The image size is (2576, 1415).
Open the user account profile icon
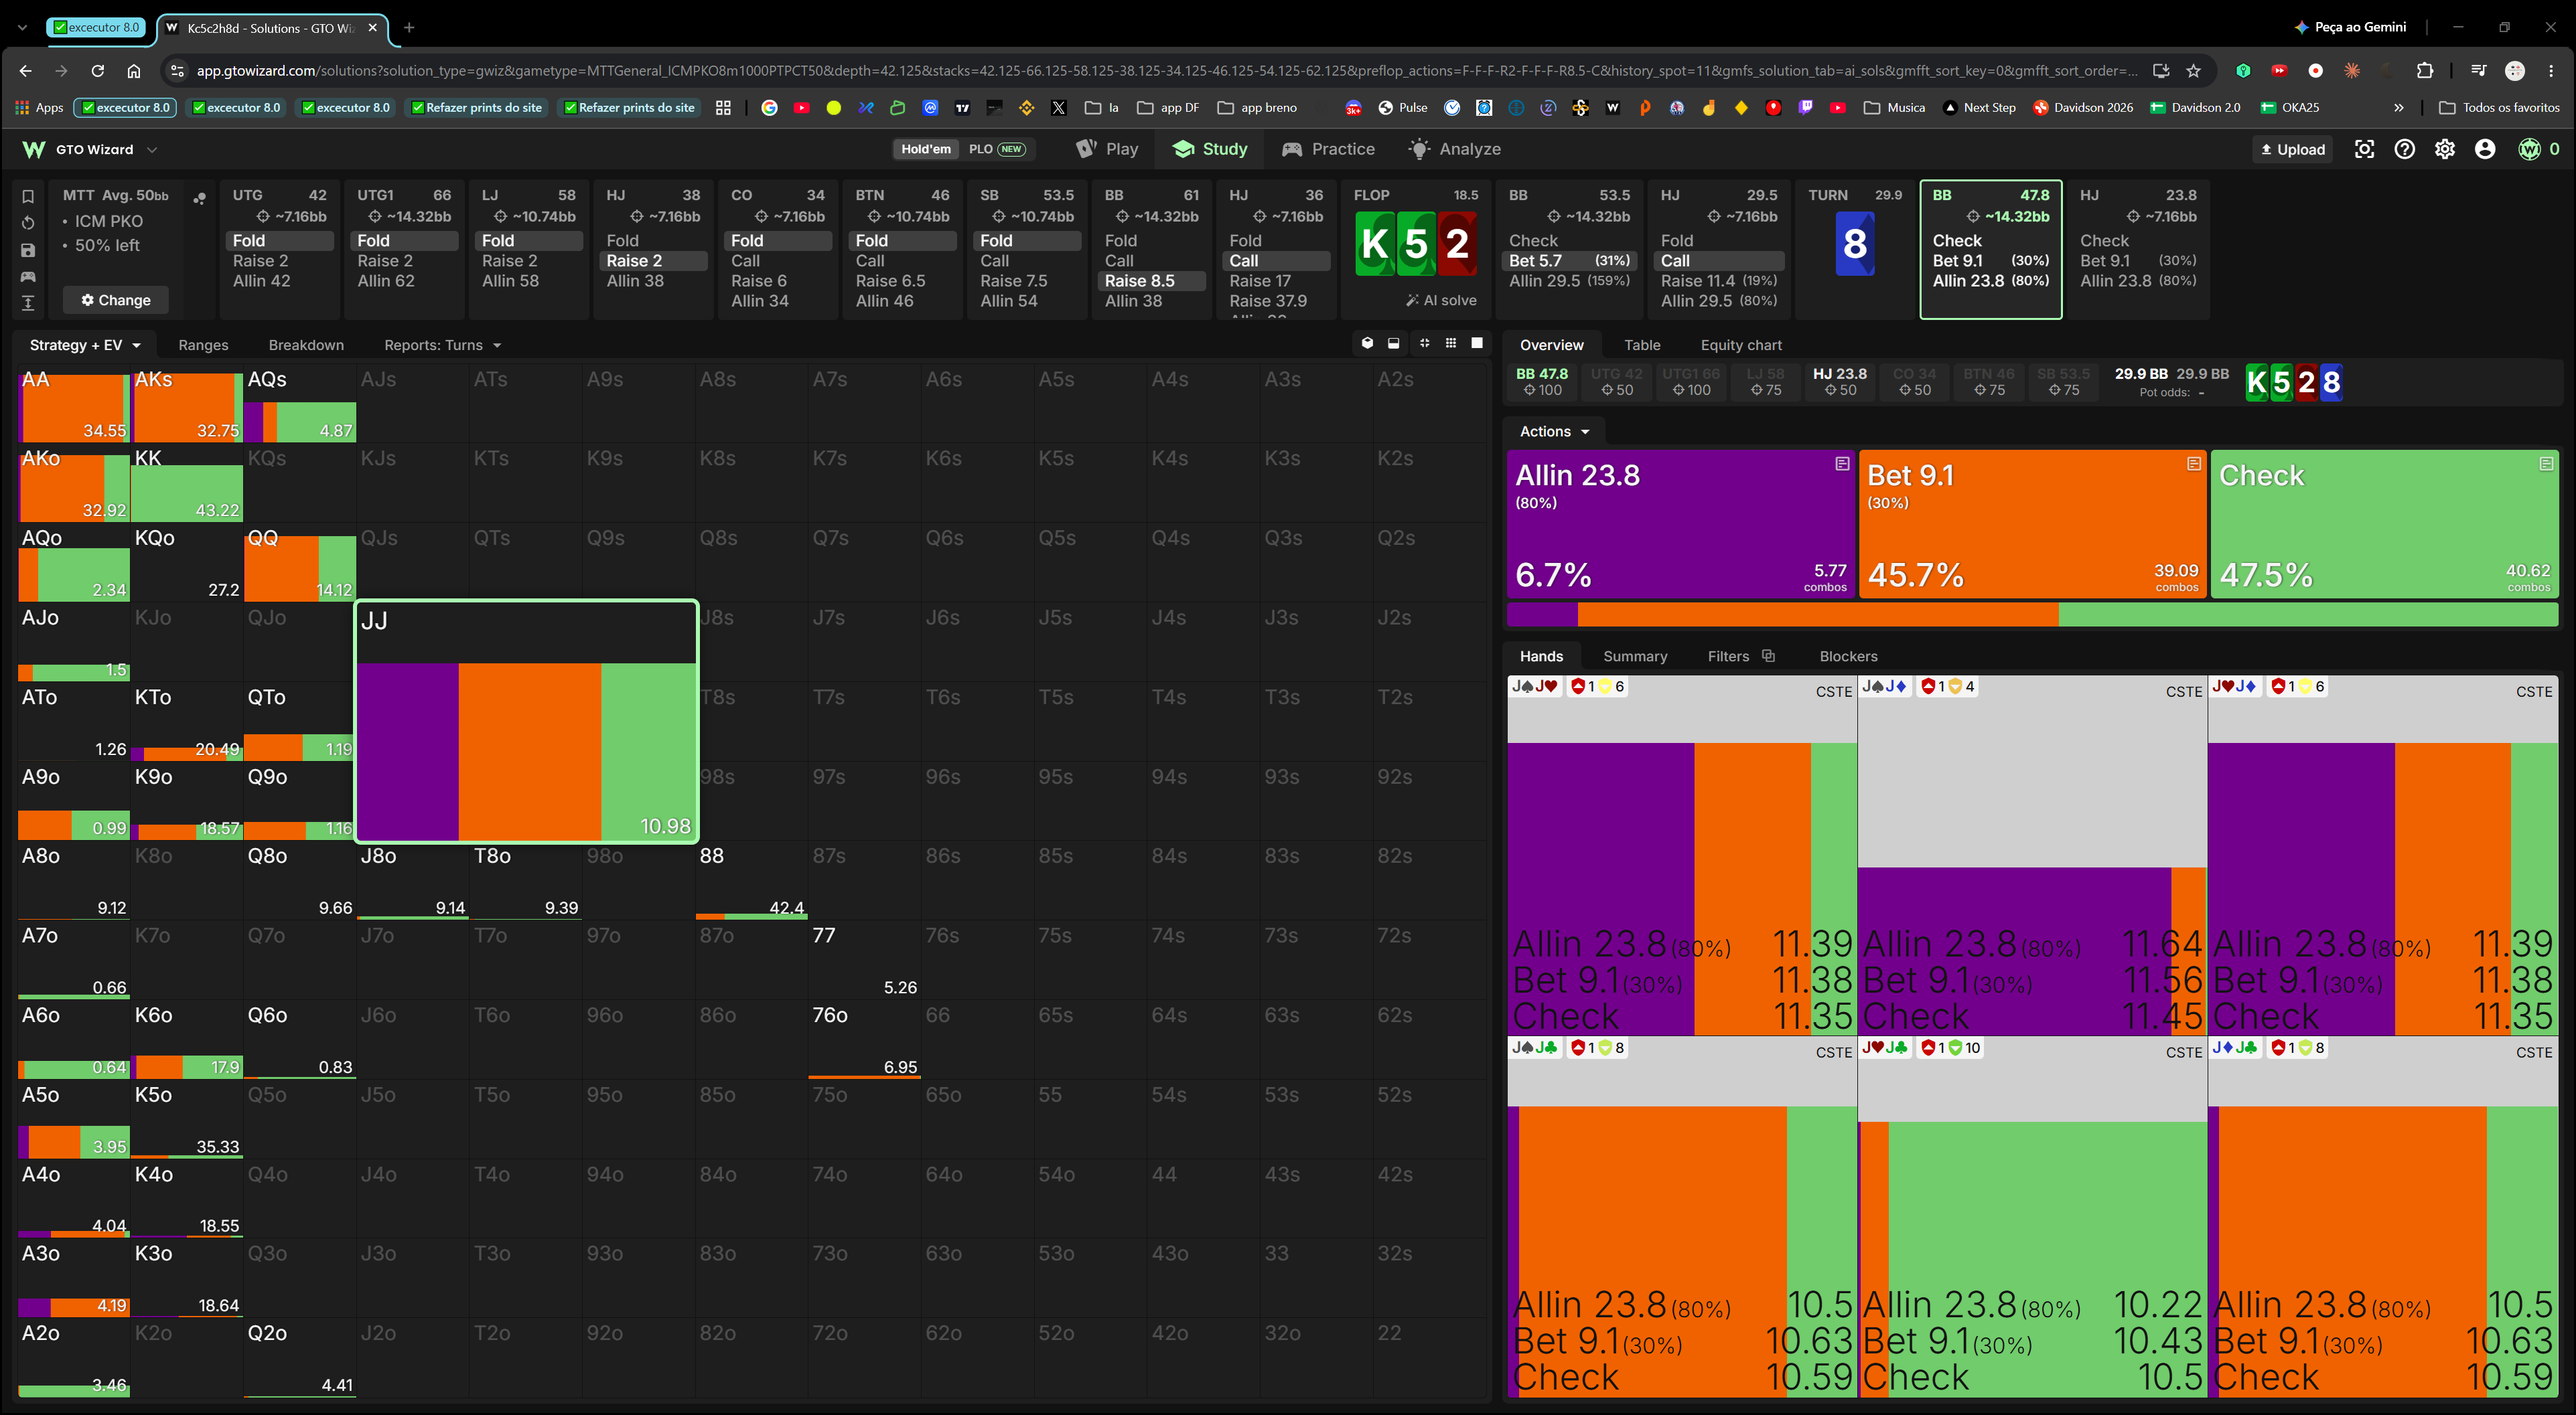click(2484, 149)
